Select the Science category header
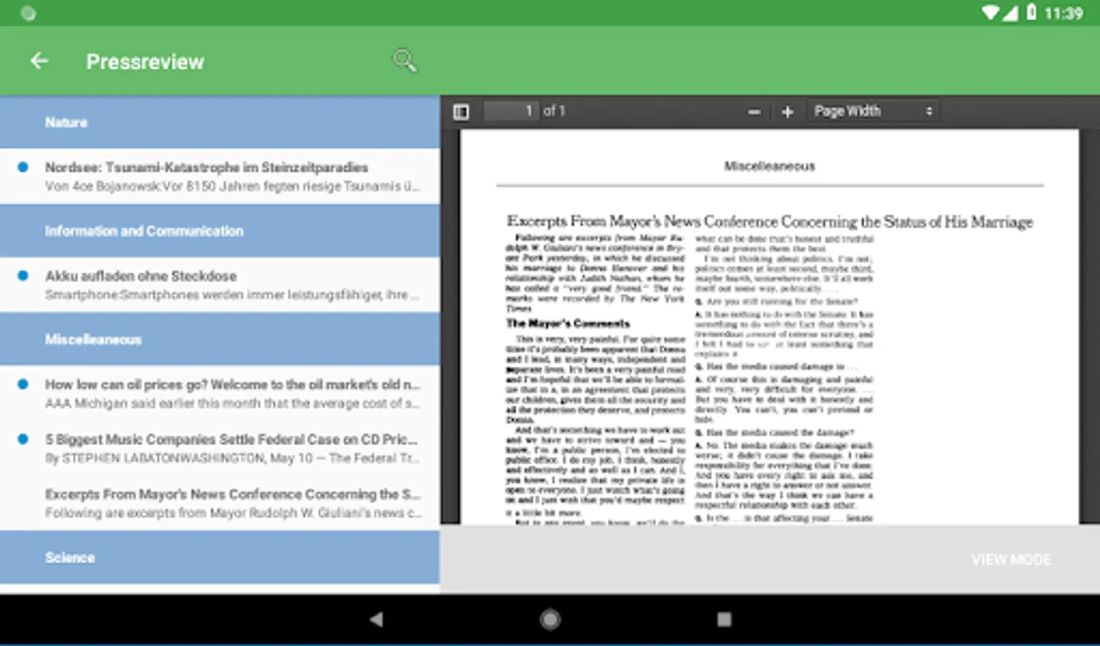The height and width of the screenshot is (646, 1100). click(x=220, y=558)
